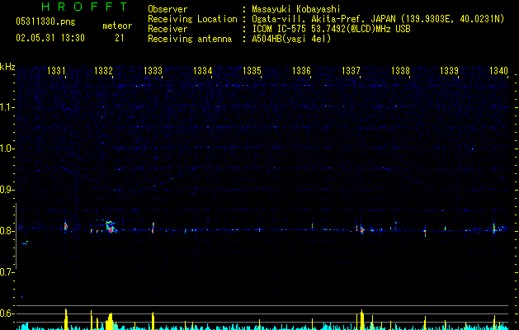Click the 1338 time marker
This screenshot has height=330, width=519.
tap(400, 71)
